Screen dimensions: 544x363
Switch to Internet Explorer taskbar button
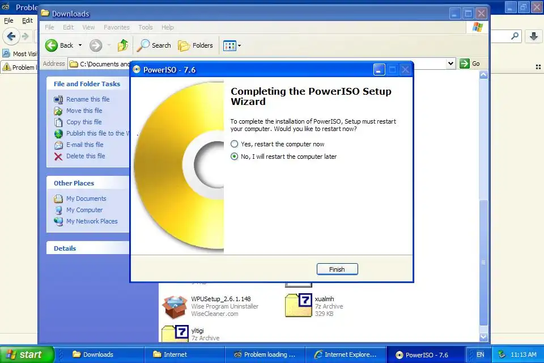[346, 354]
